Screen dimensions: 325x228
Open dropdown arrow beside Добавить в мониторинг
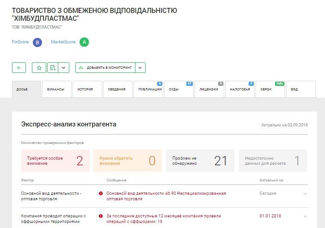pyautogui.click(x=141, y=68)
